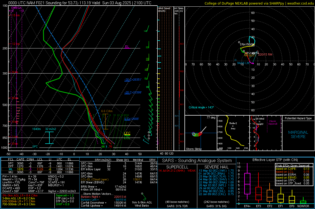Click the 'STP (cin) = 0.0' value
The width and height of the screenshot is (315, 209).
65,198
